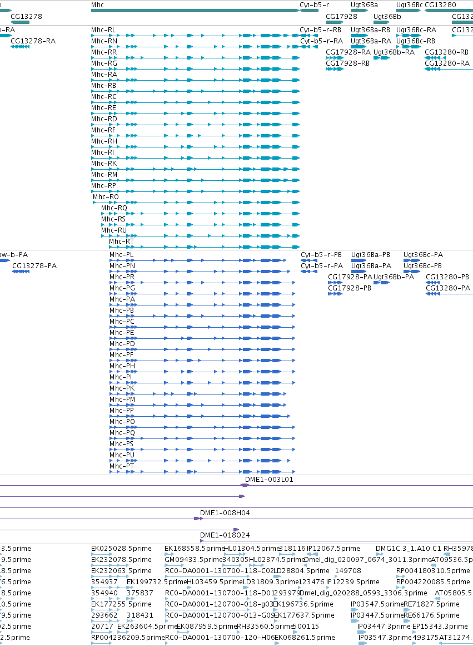Image resolution: width=473 pixels, height=646 pixels.
Task: Select the Cyt-b5-r gene feature label
Action: [314, 5]
